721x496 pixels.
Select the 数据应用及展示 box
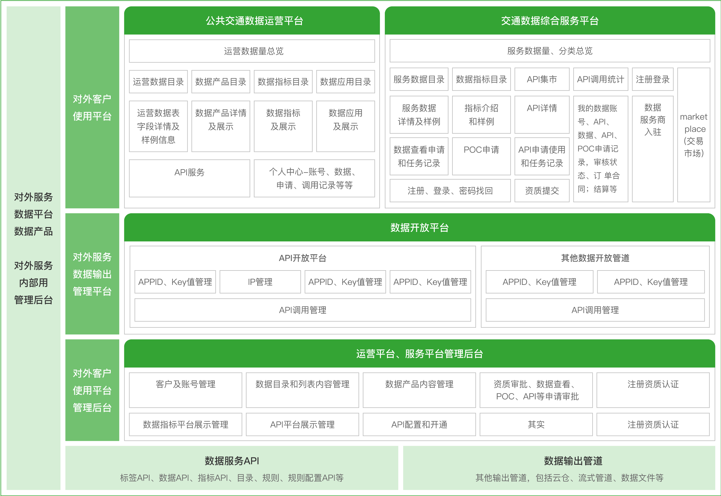click(345, 126)
